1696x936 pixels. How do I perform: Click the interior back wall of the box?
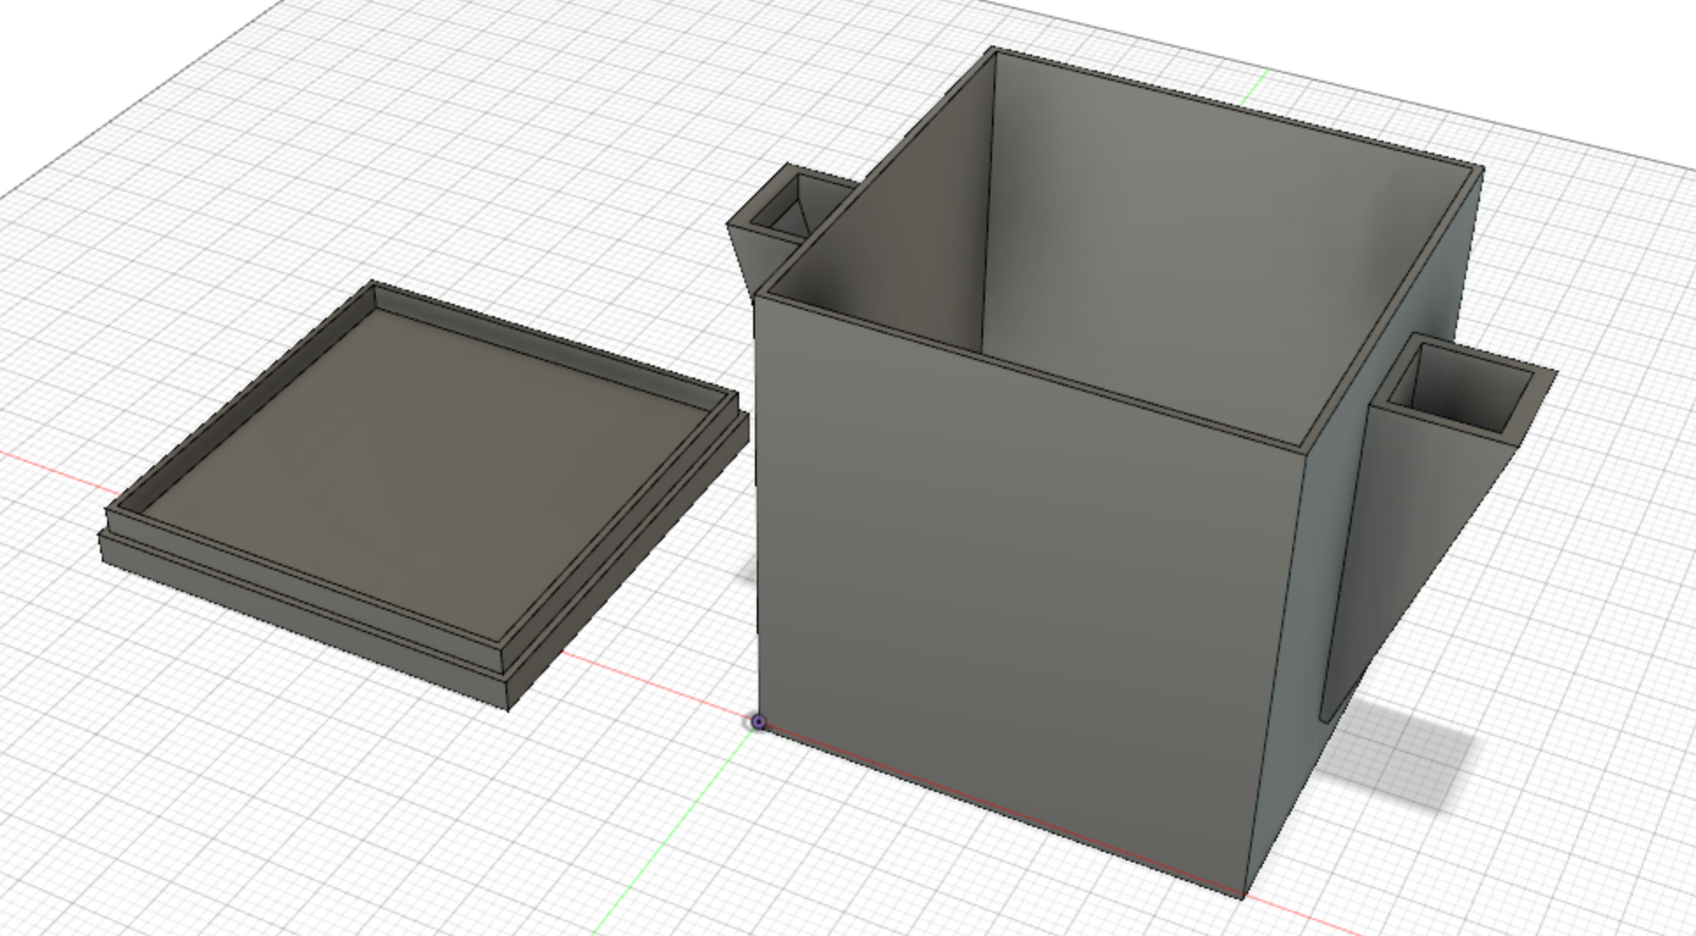pos(1141,220)
